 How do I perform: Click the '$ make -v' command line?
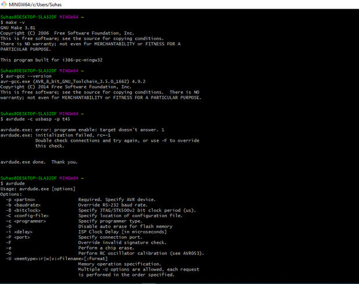pyautogui.click(x=13, y=23)
